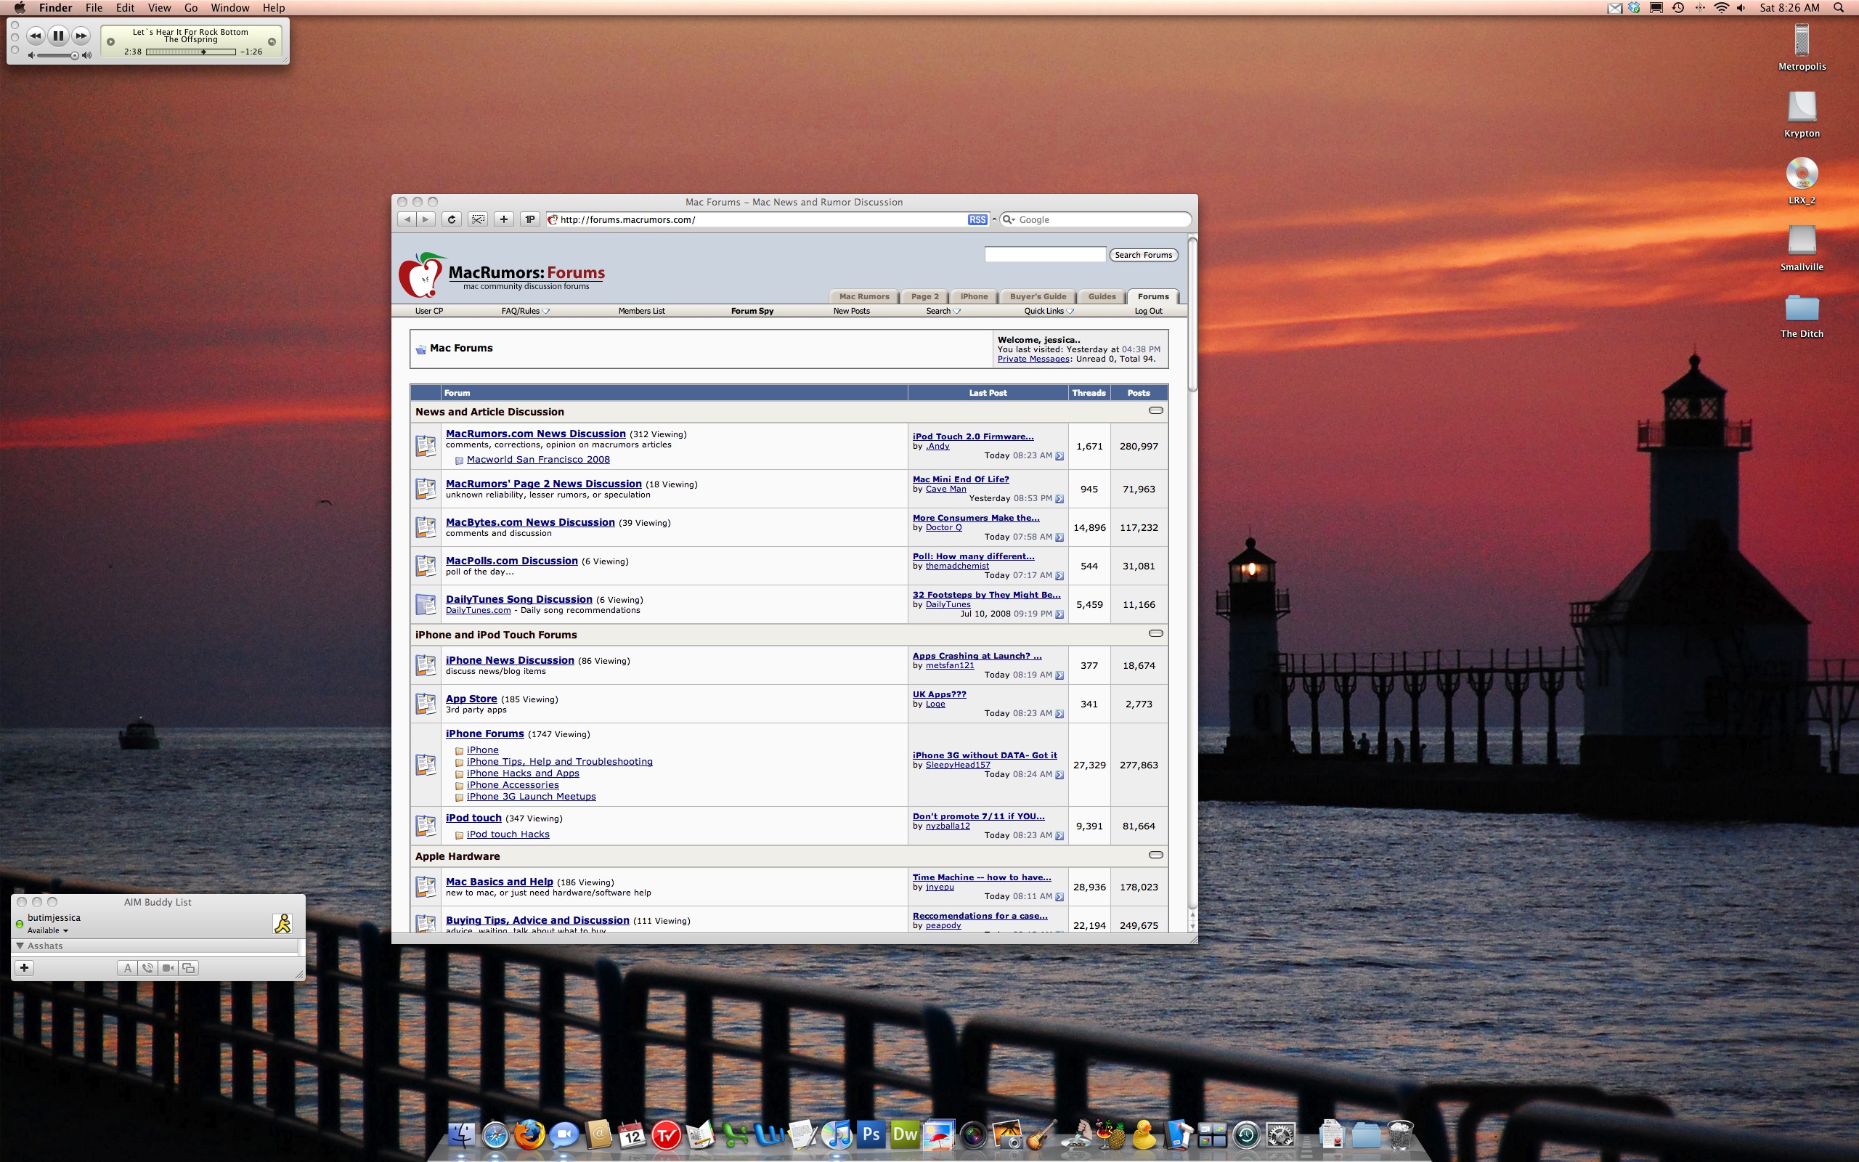Viewport: 1859px width, 1162px height.
Task: Open the Quick Links dropdown menu
Action: pyautogui.click(x=1048, y=312)
